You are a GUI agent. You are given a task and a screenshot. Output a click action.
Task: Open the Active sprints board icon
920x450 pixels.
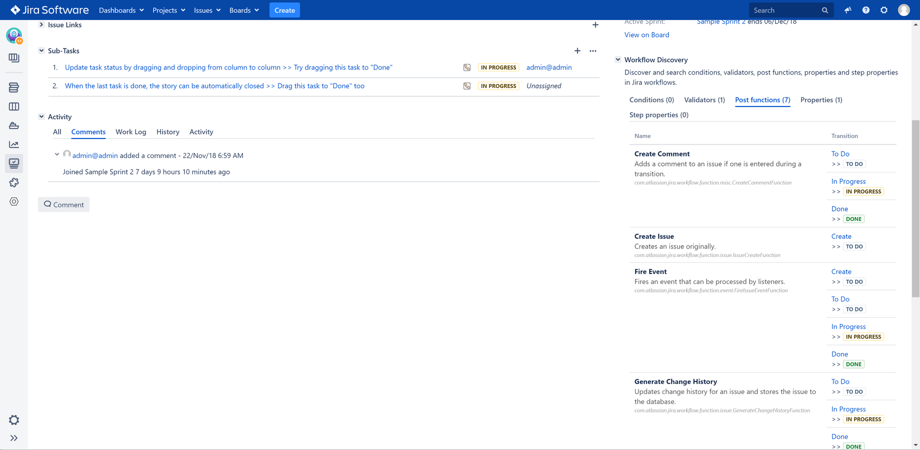[x=14, y=106]
